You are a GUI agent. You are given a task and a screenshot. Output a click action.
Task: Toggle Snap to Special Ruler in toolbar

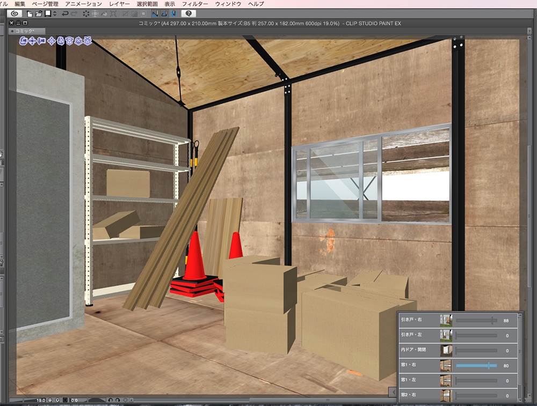pos(164,14)
